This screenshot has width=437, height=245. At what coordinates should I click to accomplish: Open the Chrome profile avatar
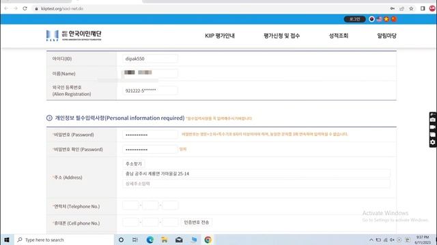point(432,9)
